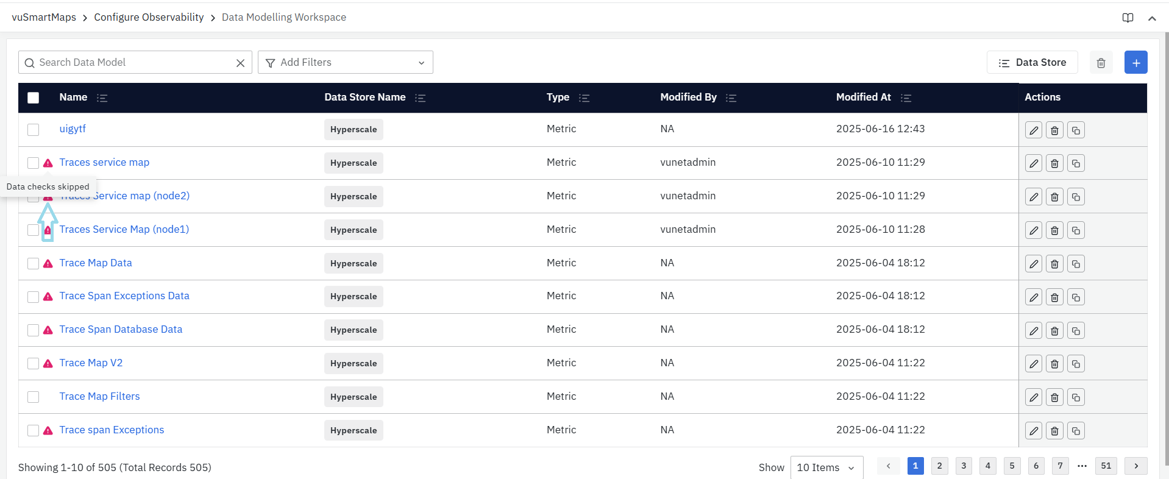Expand the Add Filters dropdown

tap(345, 63)
